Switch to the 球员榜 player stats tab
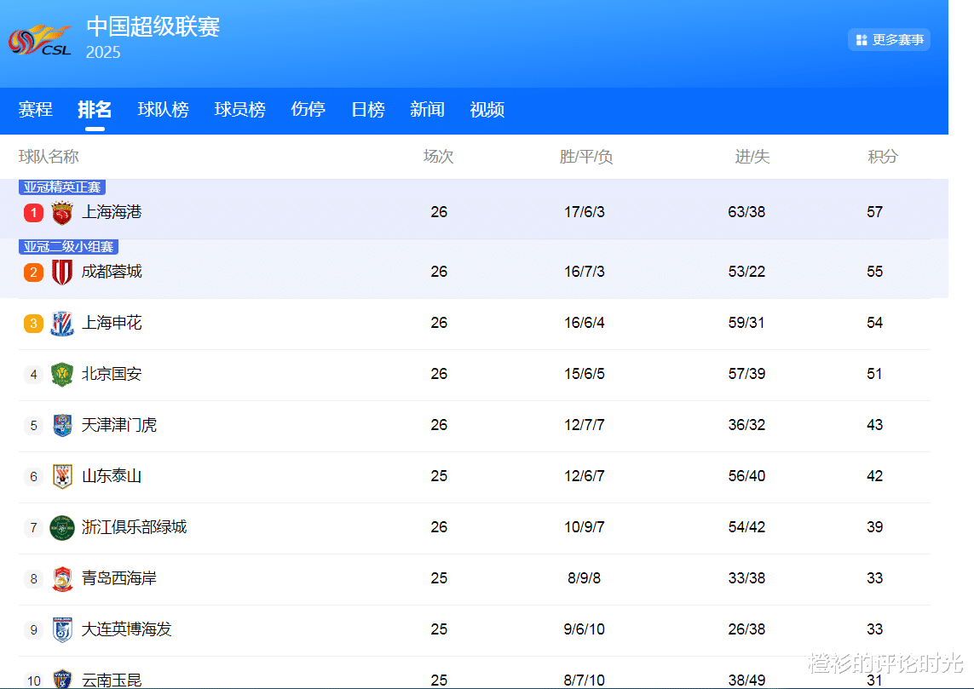This screenshot has width=974, height=689. pyautogui.click(x=239, y=110)
